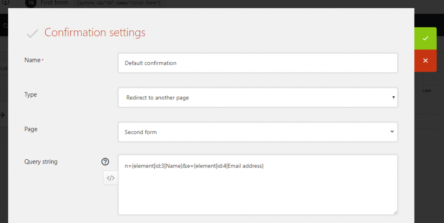This screenshot has height=223, width=444.
Task: Click the chevron on the Page select
Action: (392, 131)
